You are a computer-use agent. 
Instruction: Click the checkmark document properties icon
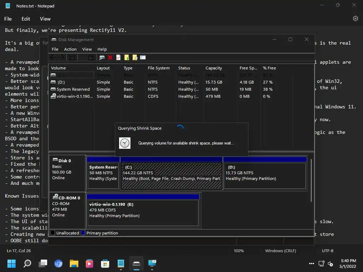coord(118,57)
